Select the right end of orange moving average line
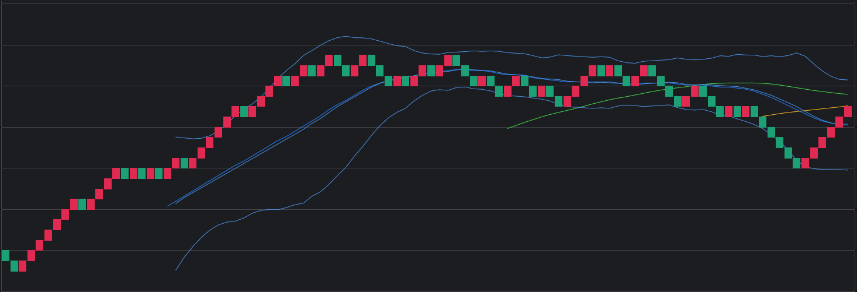Screen dimensions: 857x292 click(x=847, y=106)
